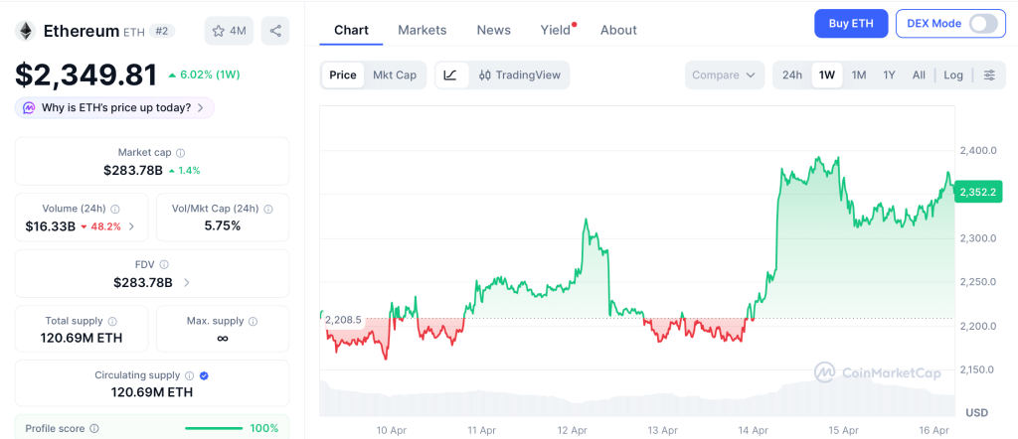Open the TradingView chart option
The height and width of the screenshot is (439, 1018).
tap(519, 75)
